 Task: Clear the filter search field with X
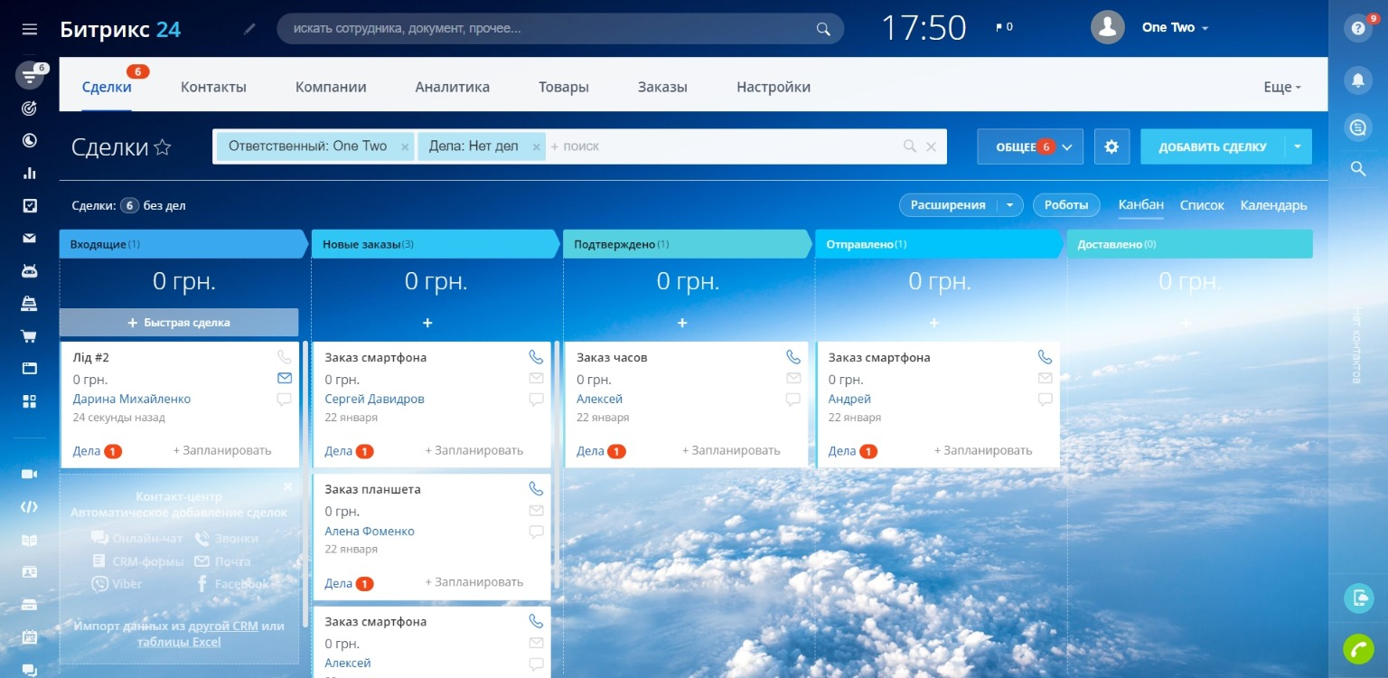point(932,146)
